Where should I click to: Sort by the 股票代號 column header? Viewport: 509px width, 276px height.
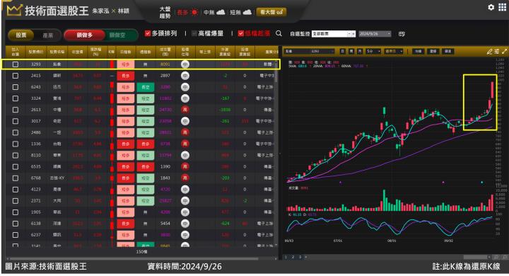tap(36, 52)
